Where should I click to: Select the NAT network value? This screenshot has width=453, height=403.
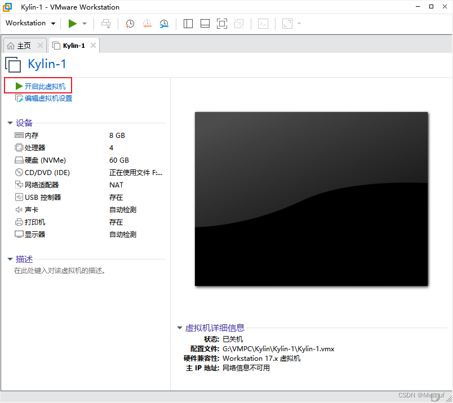116,185
